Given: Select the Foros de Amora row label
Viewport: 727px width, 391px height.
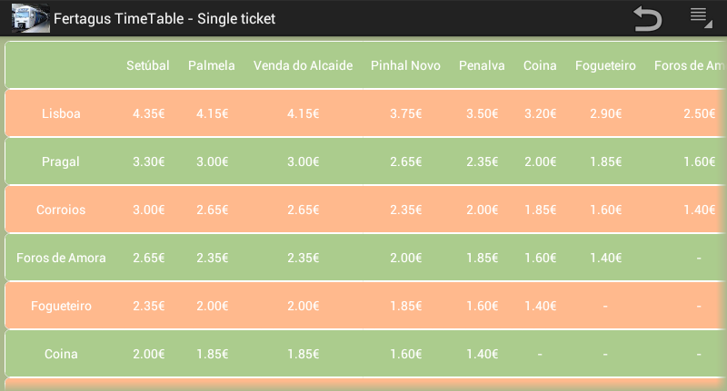Looking at the screenshot, I should 61,258.
